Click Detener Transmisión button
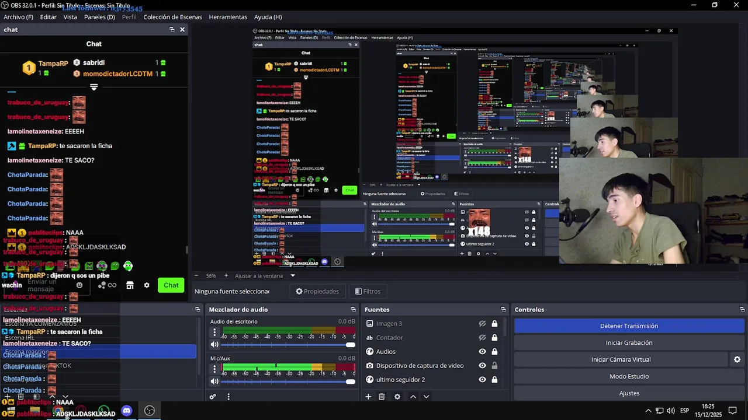Viewport: 748px width, 420px height. coord(629,326)
